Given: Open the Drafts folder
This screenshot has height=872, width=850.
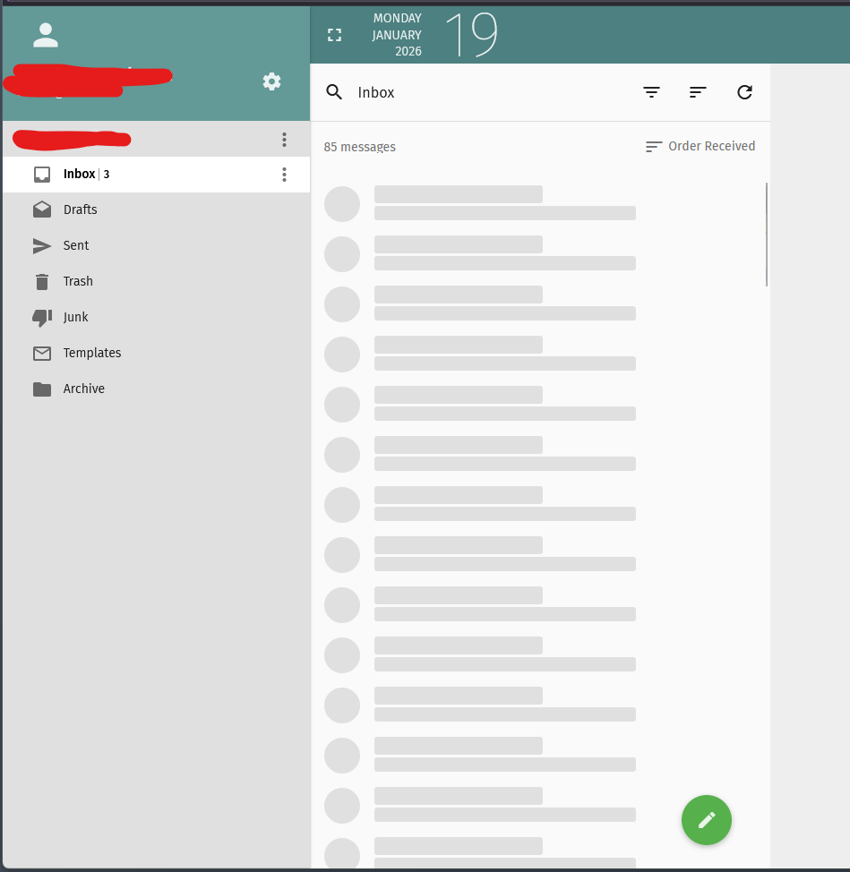Looking at the screenshot, I should tap(157, 209).
